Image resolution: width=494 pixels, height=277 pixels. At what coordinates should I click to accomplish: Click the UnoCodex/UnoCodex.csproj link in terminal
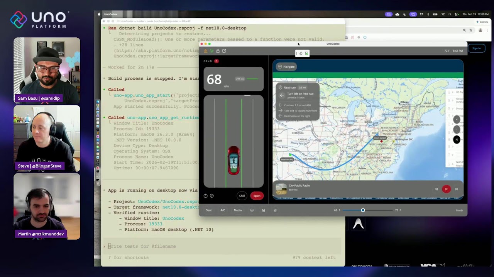[168, 202]
